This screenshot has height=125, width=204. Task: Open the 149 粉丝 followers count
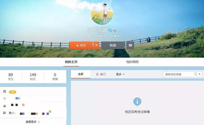[33, 76]
